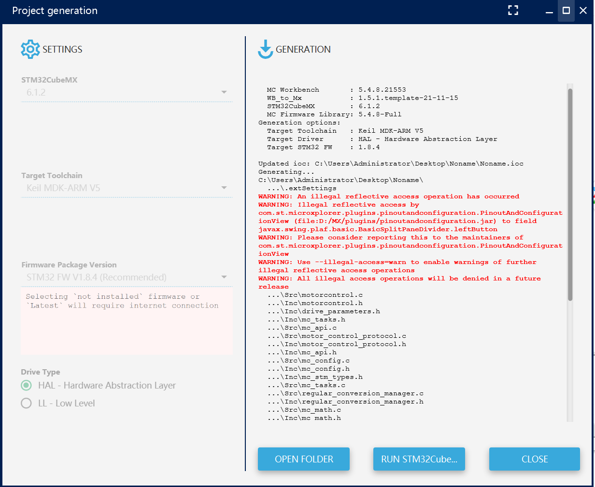Click the 'MC Workbench : 5.4.8.21553' line

[x=337, y=90]
